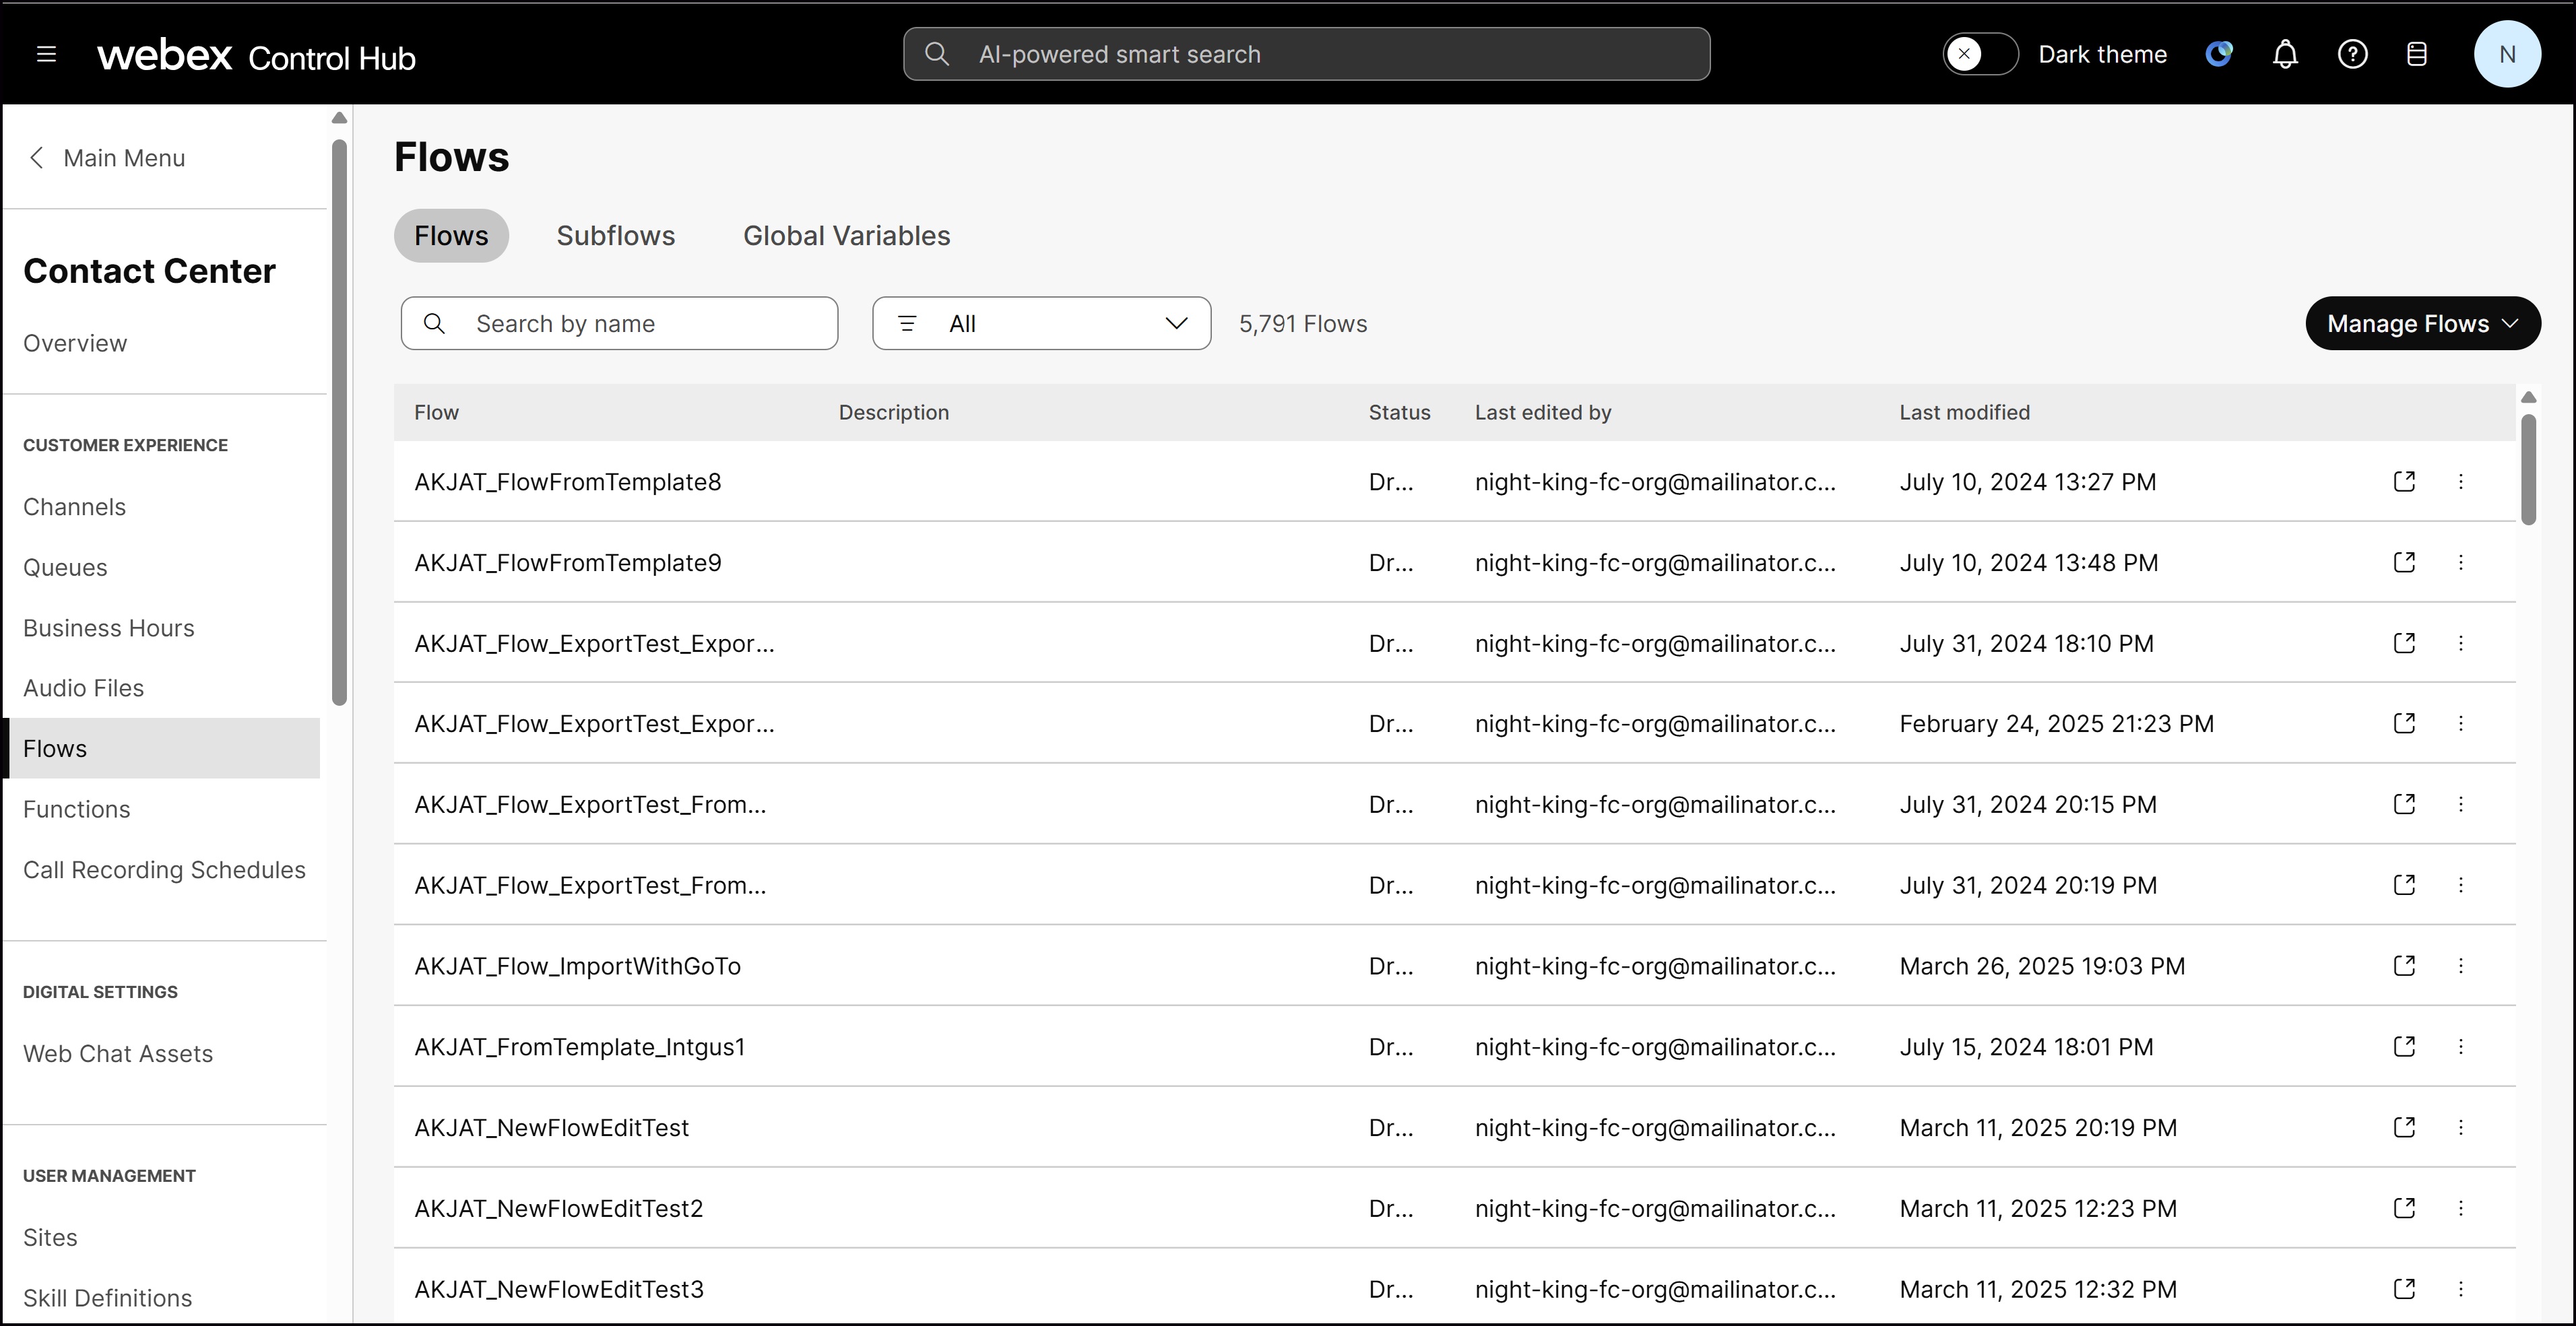Open AKJAT_FlowFromTemplate8 in new window icon
The width and height of the screenshot is (2576, 1326).
tap(2404, 482)
